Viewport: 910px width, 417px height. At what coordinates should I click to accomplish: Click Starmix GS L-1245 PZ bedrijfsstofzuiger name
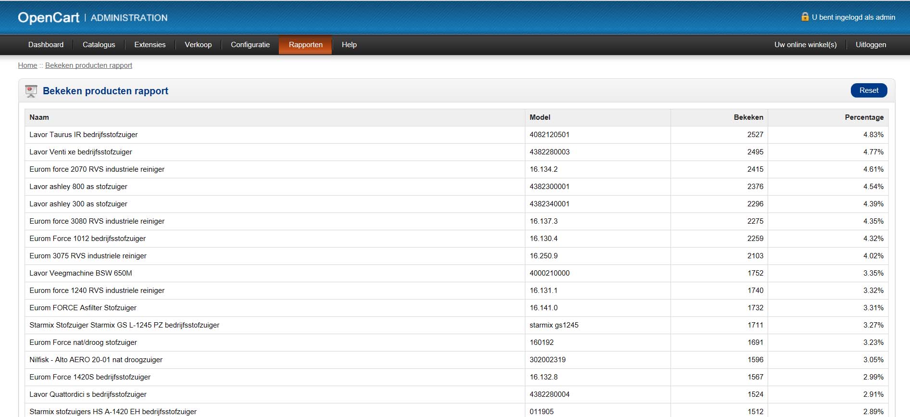pos(124,325)
